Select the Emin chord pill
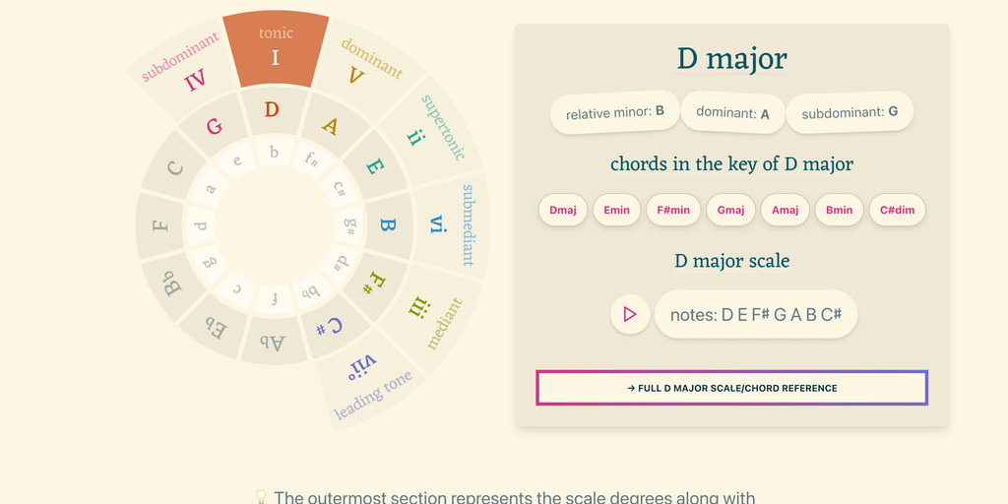This screenshot has height=504, width=1008. (617, 210)
